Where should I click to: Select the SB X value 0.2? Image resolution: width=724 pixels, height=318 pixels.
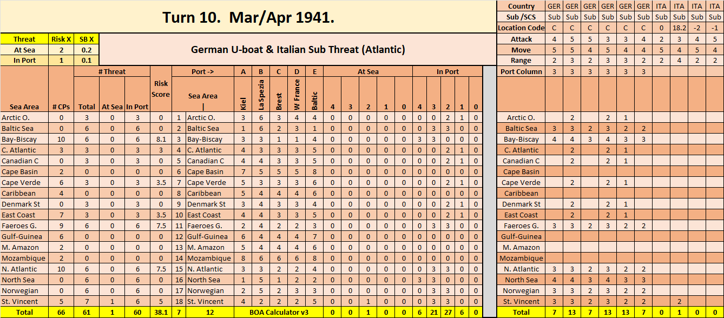[87, 50]
